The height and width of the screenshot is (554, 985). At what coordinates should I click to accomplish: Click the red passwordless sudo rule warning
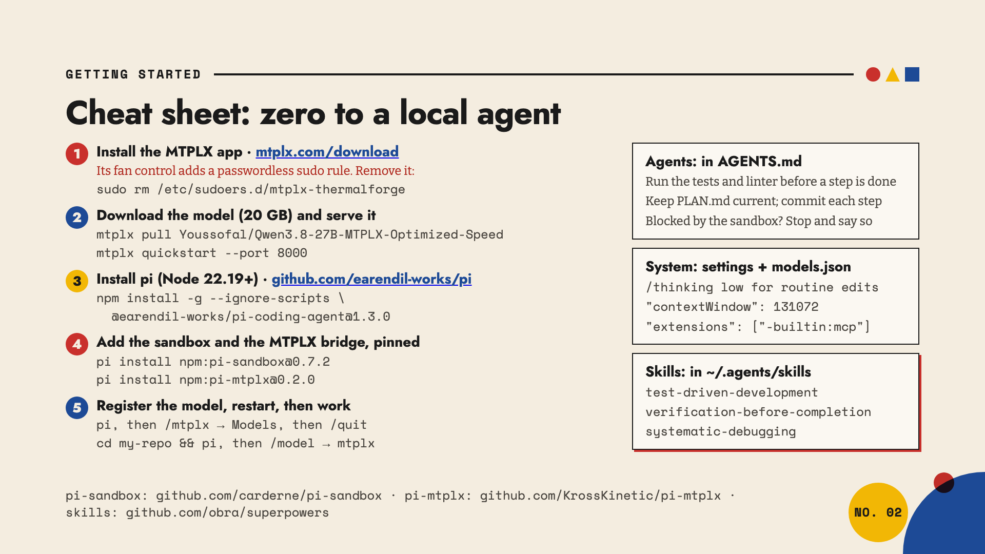click(x=255, y=171)
